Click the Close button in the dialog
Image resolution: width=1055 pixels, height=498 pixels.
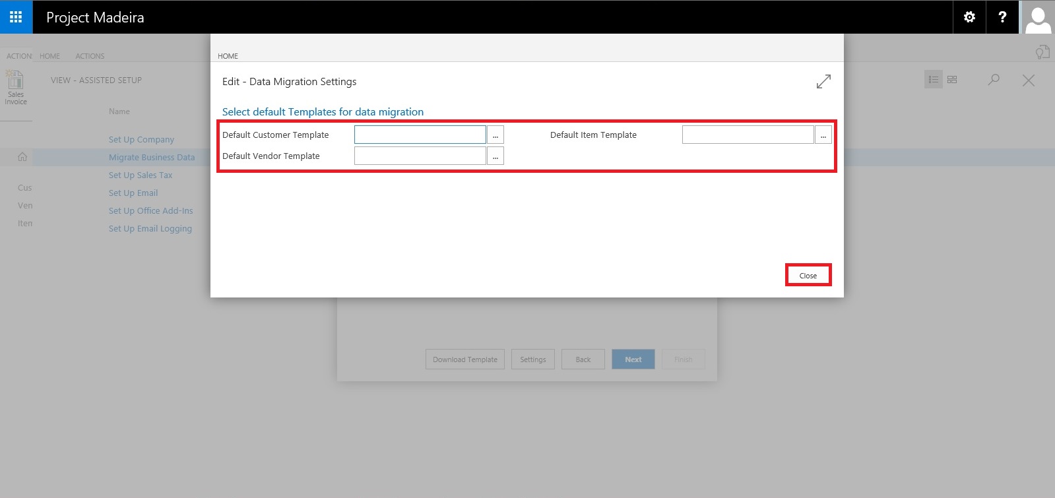pyautogui.click(x=808, y=276)
